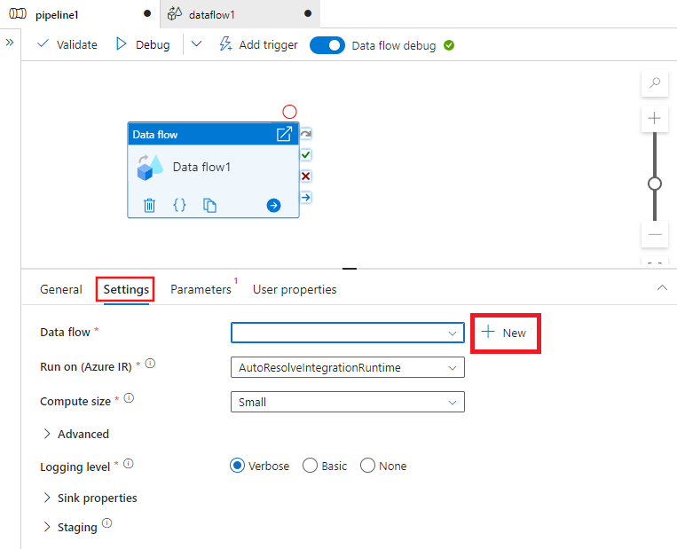Open the Data flow selection dropdown
This screenshot has width=677, height=549.
pyautogui.click(x=348, y=333)
